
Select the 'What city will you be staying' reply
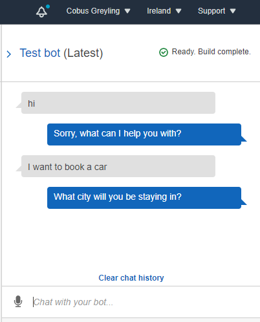click(144, 198)
